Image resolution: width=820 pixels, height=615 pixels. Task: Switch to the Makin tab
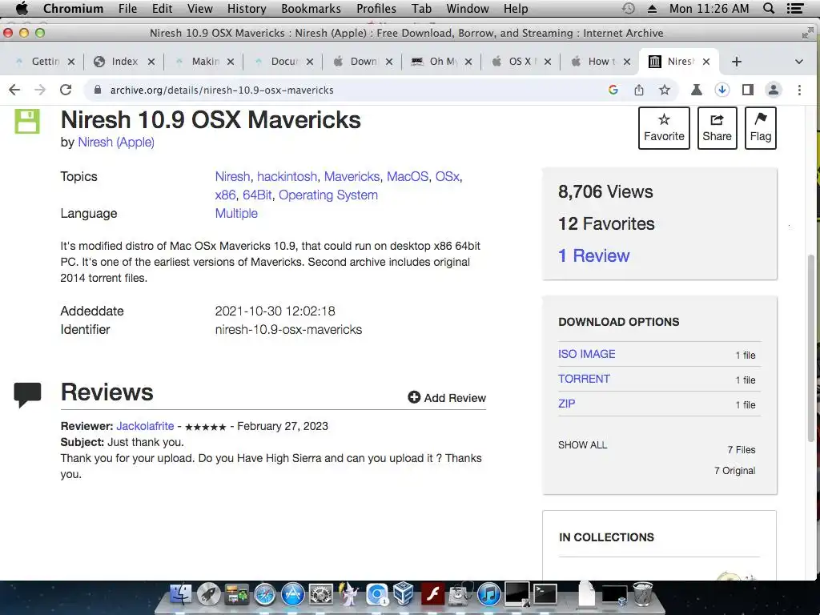pos(205,62)
